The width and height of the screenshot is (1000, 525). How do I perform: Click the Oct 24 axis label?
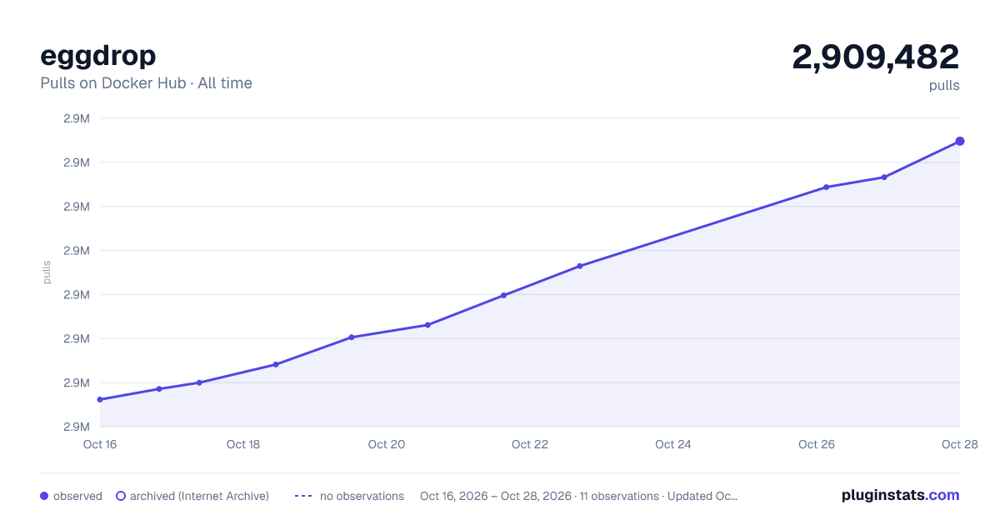[673, 444]
